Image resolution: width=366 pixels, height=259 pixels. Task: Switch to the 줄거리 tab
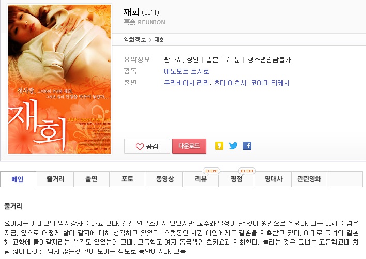[x=55, y=179]
